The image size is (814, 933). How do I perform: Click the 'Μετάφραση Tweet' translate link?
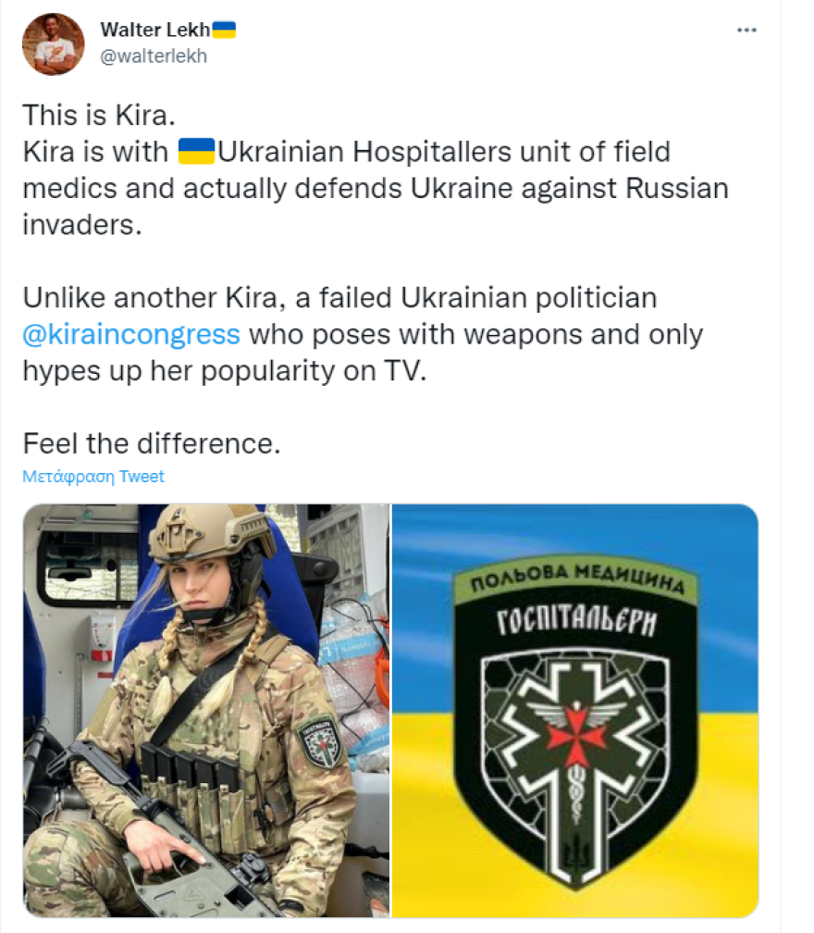click(93, 477)
